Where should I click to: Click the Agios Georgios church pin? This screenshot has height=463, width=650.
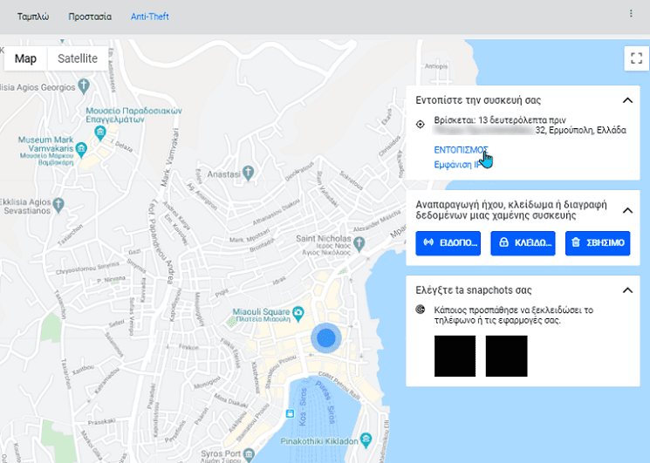pos(84,86)
